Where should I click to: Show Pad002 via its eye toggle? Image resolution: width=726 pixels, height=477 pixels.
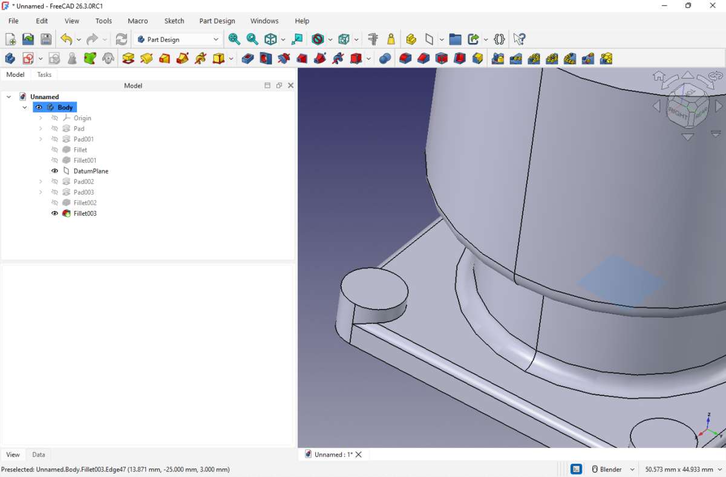(55, 181)
